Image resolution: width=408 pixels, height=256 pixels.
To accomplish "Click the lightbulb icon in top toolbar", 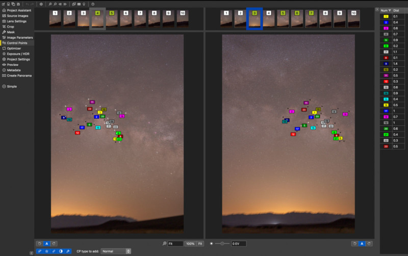I will point(83,4).
